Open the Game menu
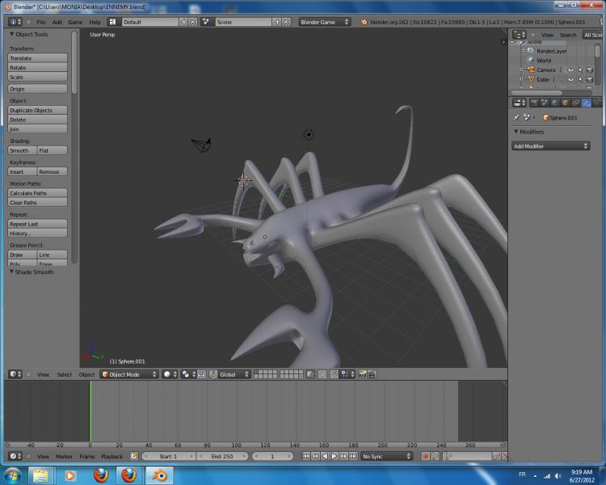 [x=75, y=22]
